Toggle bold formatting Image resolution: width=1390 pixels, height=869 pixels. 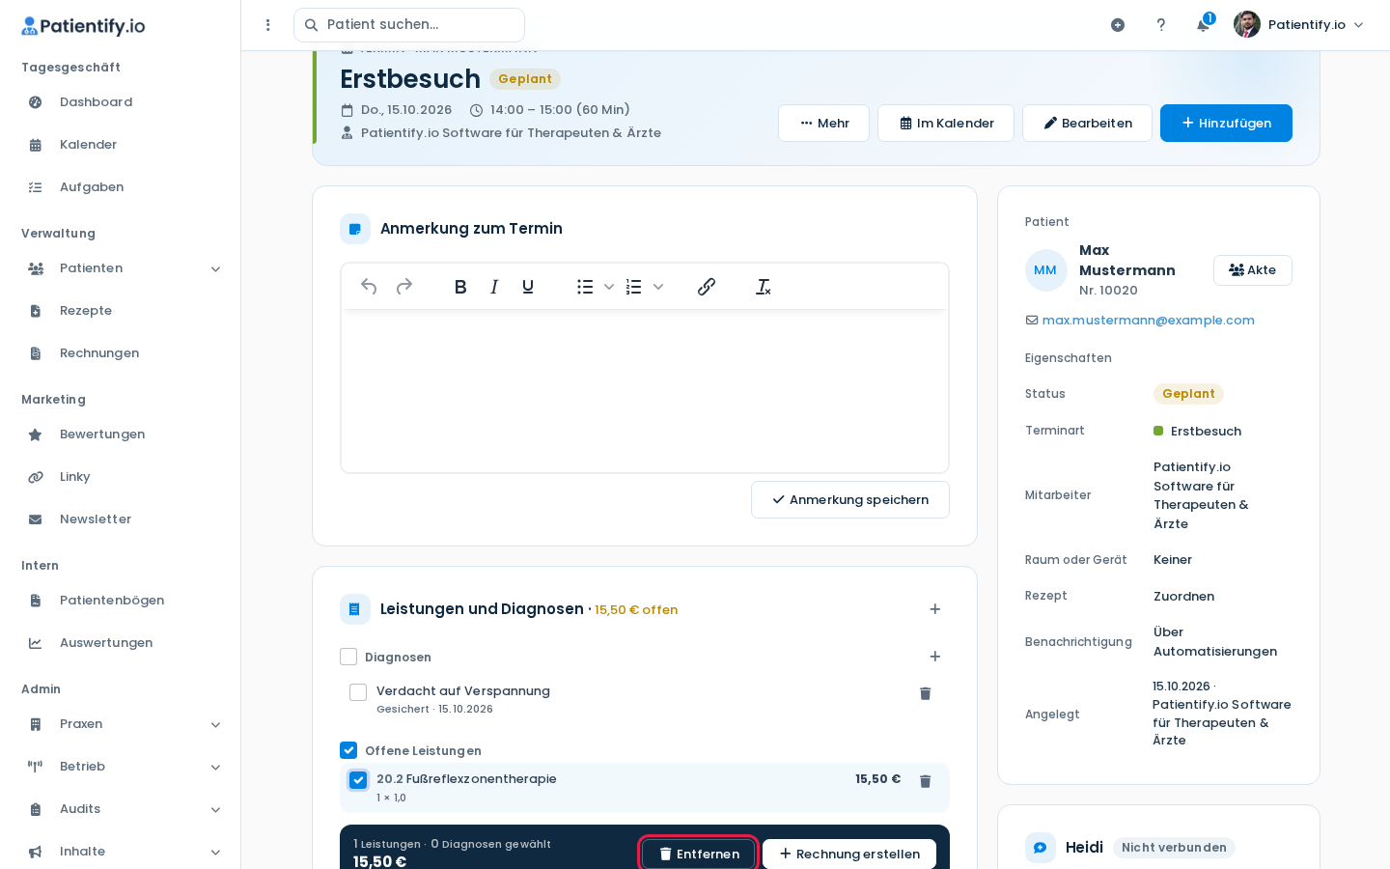click(460, 287)
